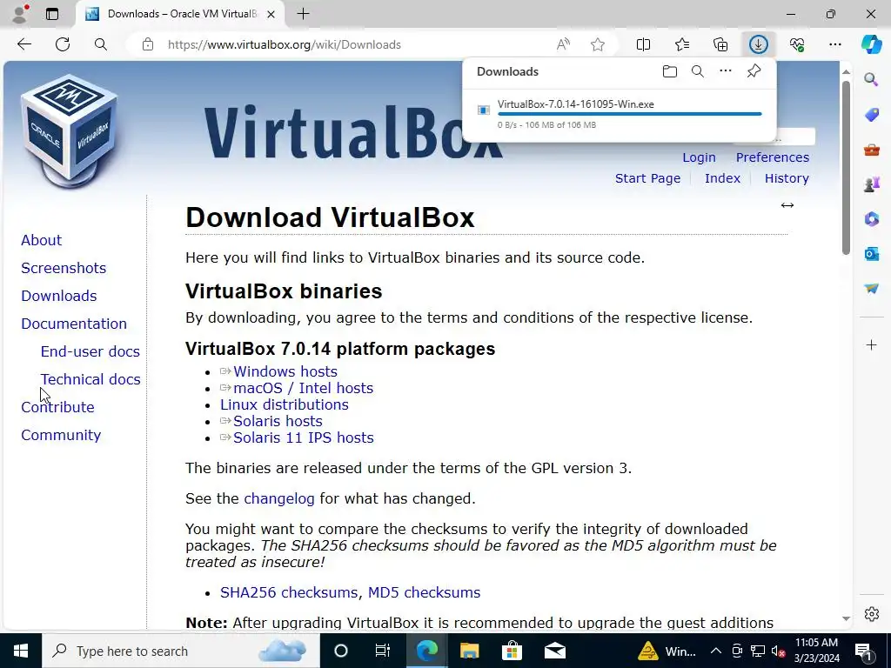Open the changelog link

pyautogui.click(x=279, y=498)
